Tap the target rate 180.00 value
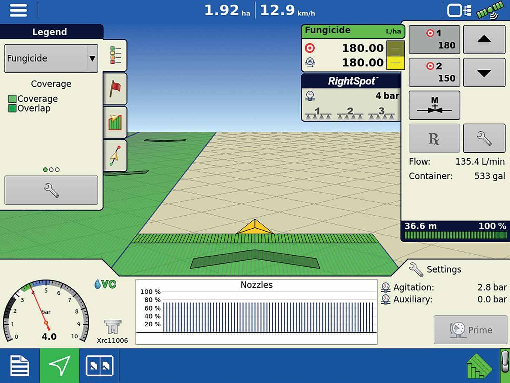510x383 pixels. [x=362, y=48]
